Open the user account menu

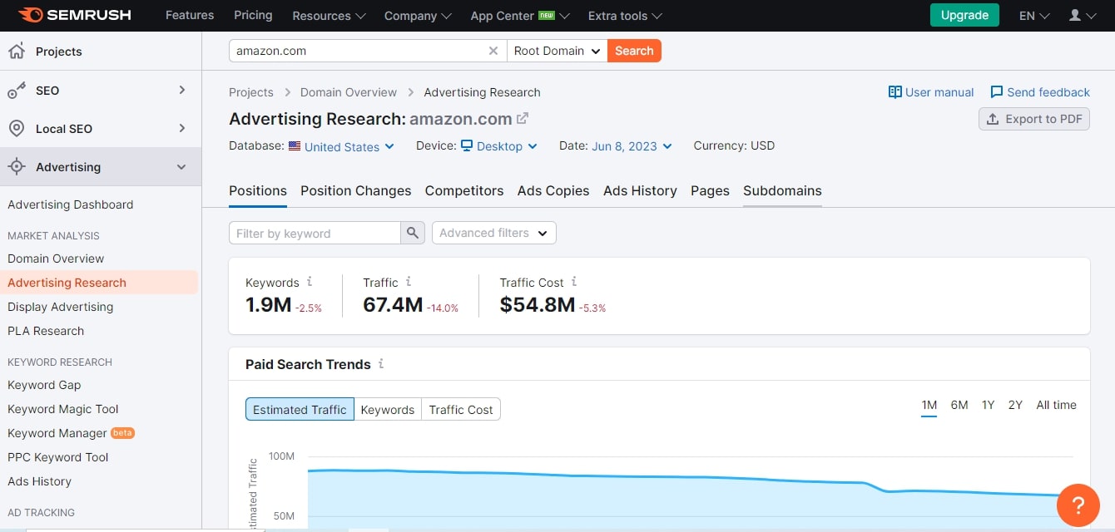[x=1083, y=15]
